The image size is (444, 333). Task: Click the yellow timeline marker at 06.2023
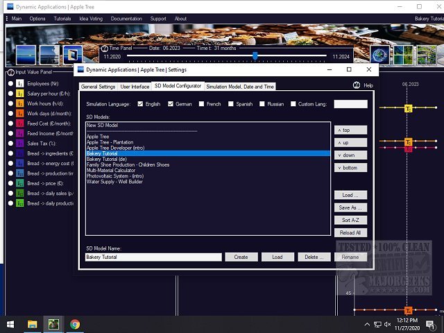(408, 108)
